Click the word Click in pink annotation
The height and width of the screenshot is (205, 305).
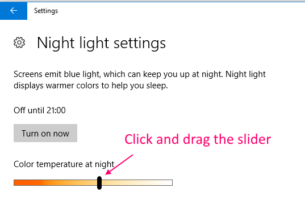click(x=139, y=139)
